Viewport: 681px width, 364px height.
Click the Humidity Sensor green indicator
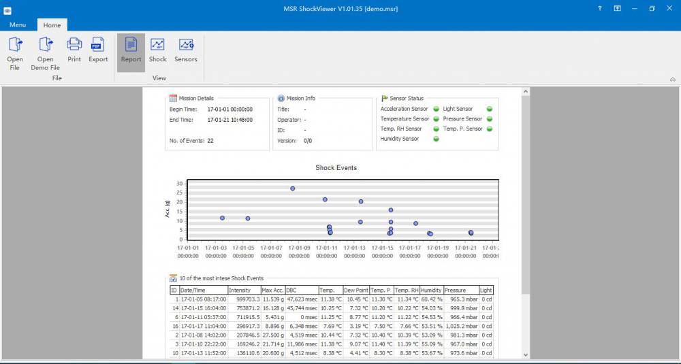click(x=436, y=139)
